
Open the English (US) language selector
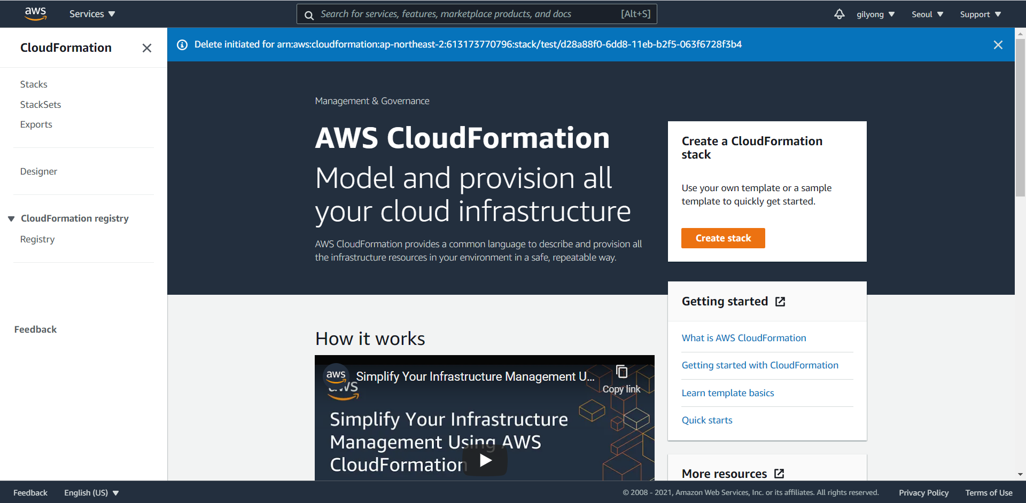[91, 492]
